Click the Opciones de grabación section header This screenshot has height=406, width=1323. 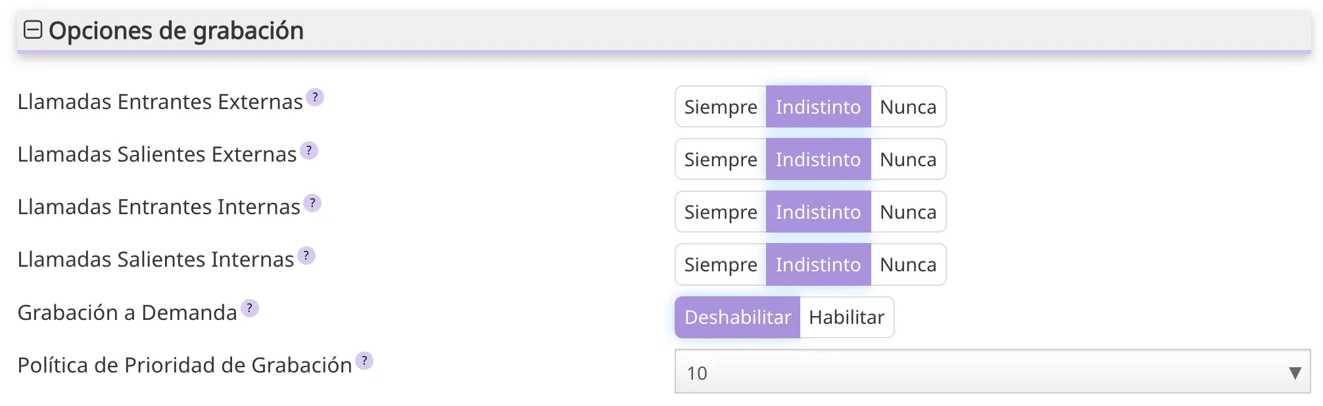pos(178,29)
